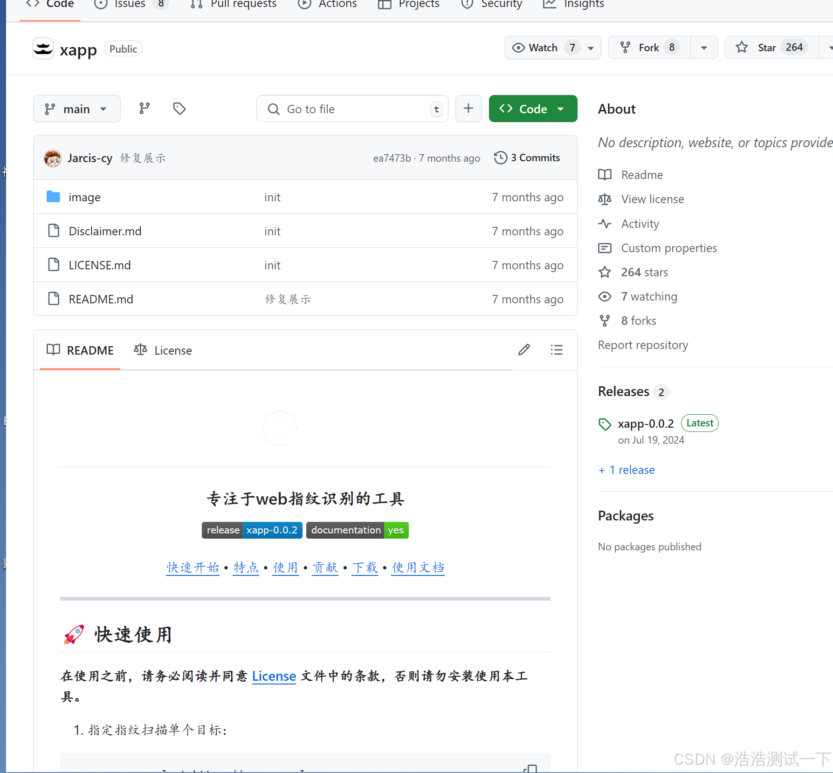Image resolution: width=833 pixels, height=773 pixels.
Task: Click the commits history clock icon
Action: click(501, 158)
